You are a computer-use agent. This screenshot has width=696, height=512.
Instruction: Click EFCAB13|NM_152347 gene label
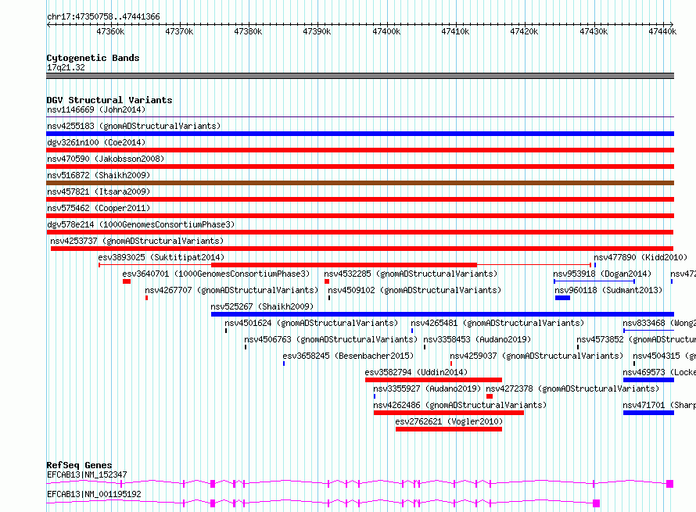coord(87,474)
